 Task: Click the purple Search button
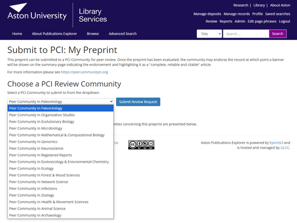click(278, 34)
